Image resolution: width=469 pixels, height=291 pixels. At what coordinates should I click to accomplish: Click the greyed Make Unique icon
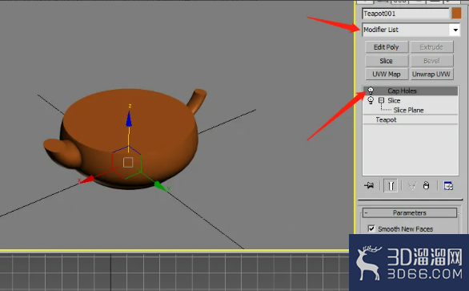click(x=412, y=186)
